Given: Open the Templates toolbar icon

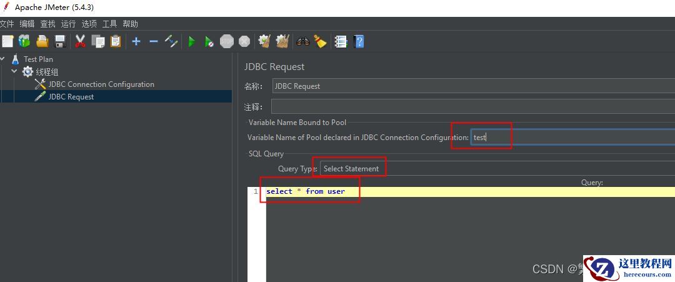Looking at the screenshot, I should click(x=24, y=41).
